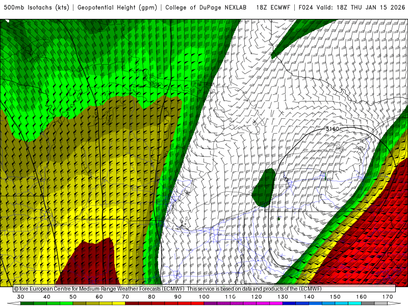This screenshot has height=306, width=408.
Task: Click the 40 knot colorbar label
Action: [47, 297]
